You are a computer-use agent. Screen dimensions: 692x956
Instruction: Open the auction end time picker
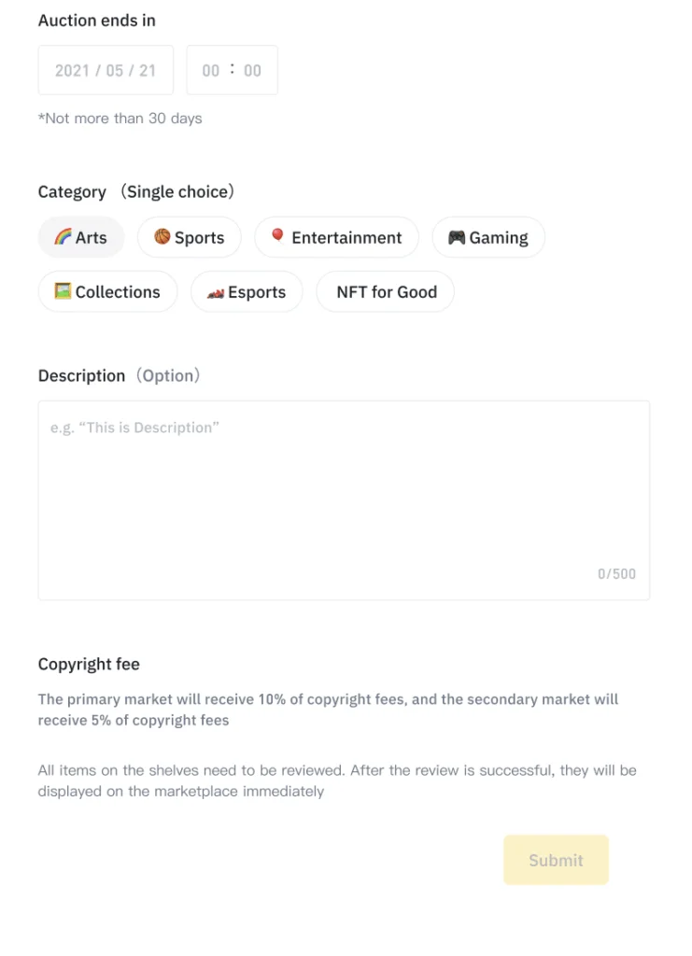tap(232, 70)
